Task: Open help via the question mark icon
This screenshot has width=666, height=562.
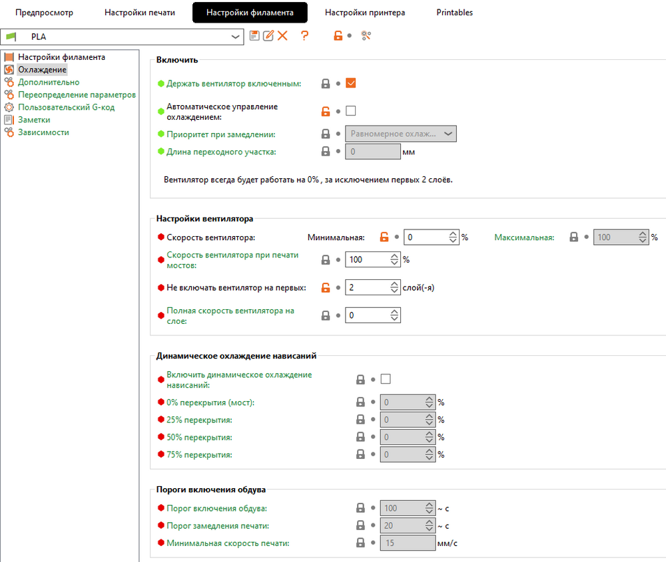Action: pos(305,36)
